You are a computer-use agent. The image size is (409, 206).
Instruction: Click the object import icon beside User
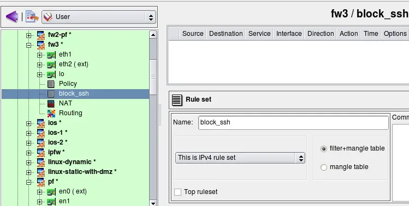point(32,17)
